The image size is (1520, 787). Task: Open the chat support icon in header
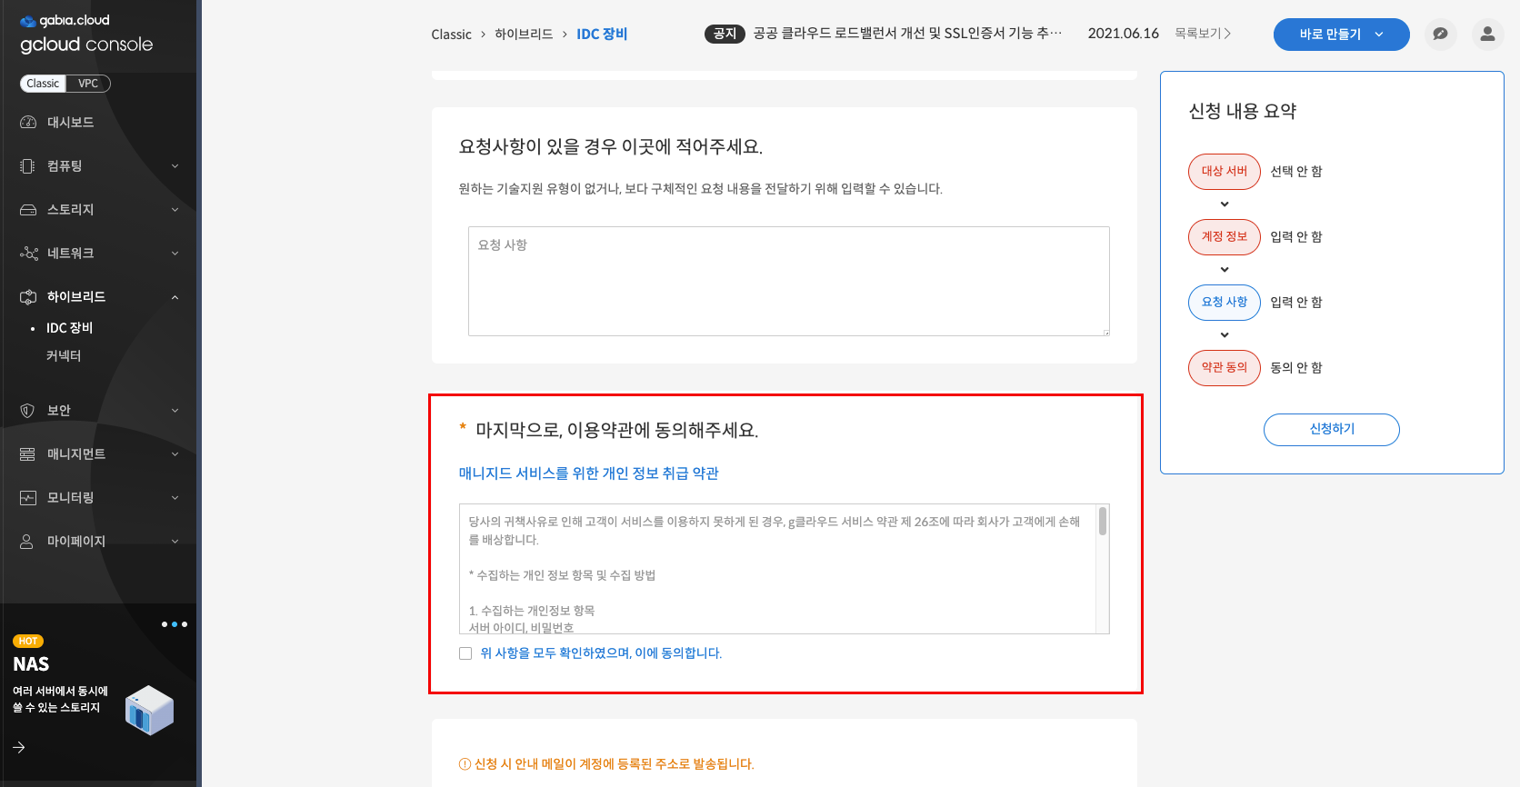1440,35
